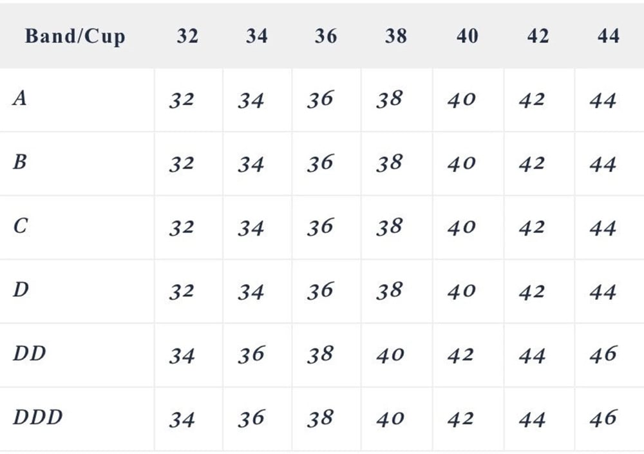644x454 pixels.
Task: Select the 36 column header
Action: click(x=326, y=35)
